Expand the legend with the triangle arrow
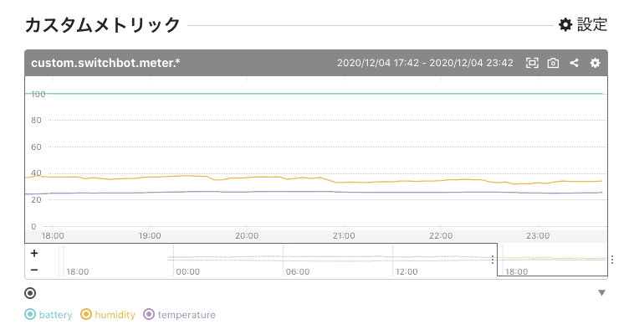Screen dimensions: 634x335 601,293
